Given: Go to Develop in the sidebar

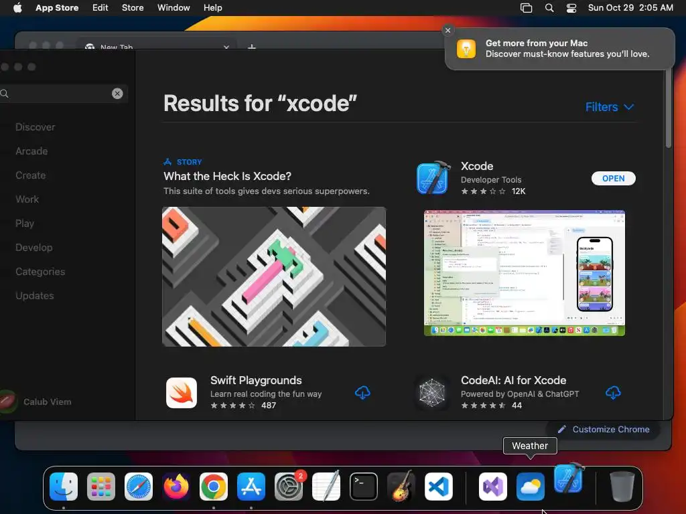Looking at the screenshot, I should 34,247.
